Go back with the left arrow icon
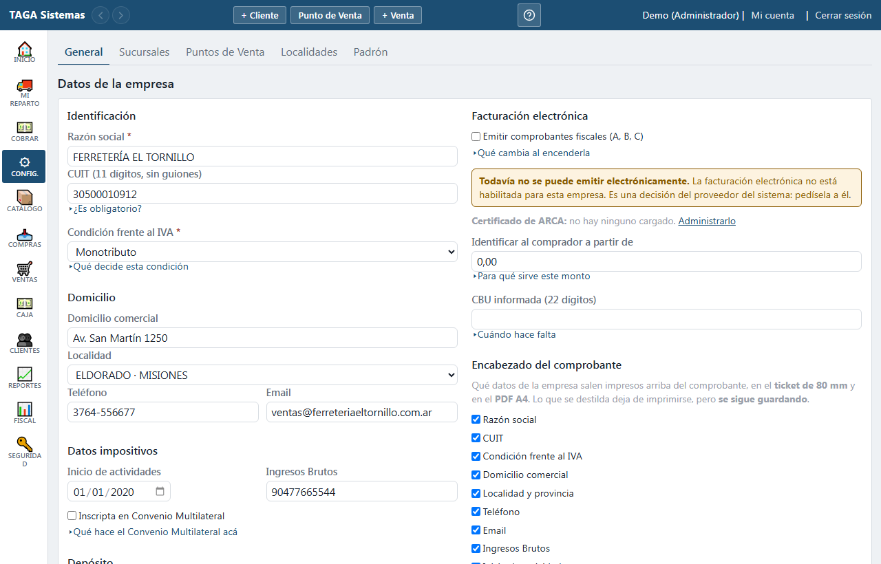 point(100,15)
